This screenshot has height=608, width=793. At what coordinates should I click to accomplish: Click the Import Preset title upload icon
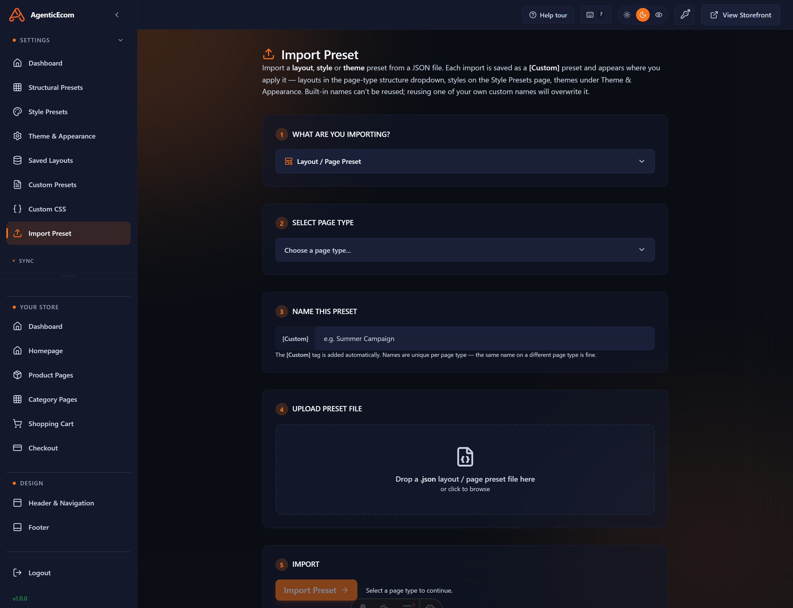click(268, 54)
